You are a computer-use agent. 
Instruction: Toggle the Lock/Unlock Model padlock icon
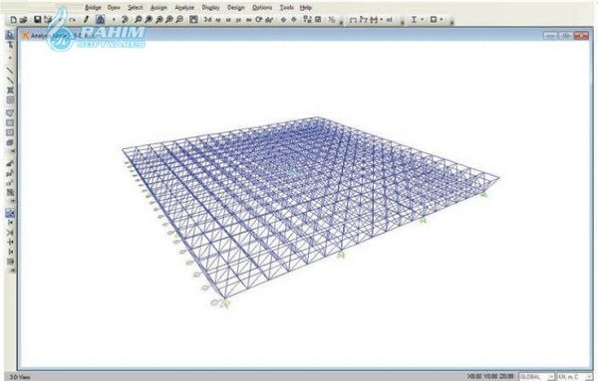[x=100, y=20]
